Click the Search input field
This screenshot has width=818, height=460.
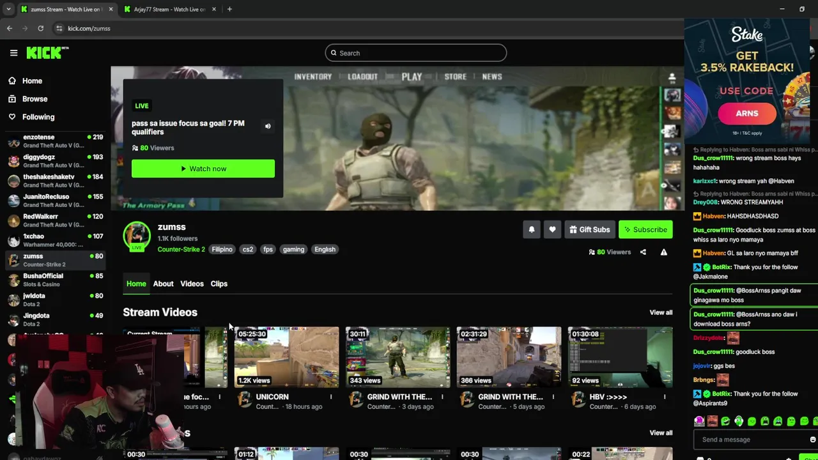415,53
